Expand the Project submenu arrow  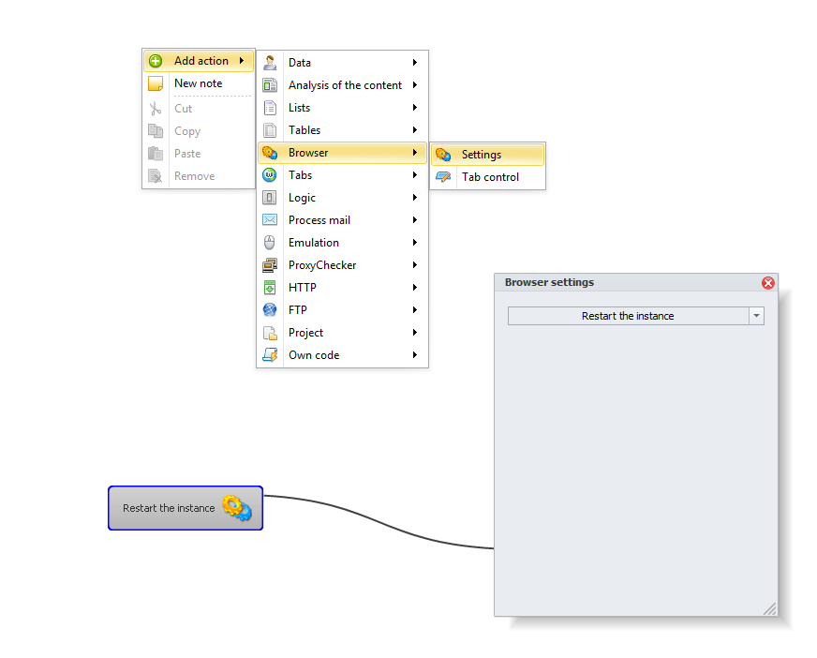(x=415, y=333)
